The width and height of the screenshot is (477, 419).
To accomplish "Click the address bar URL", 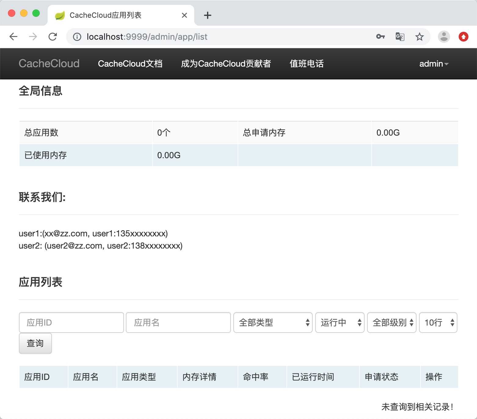I will click(147, 37).
